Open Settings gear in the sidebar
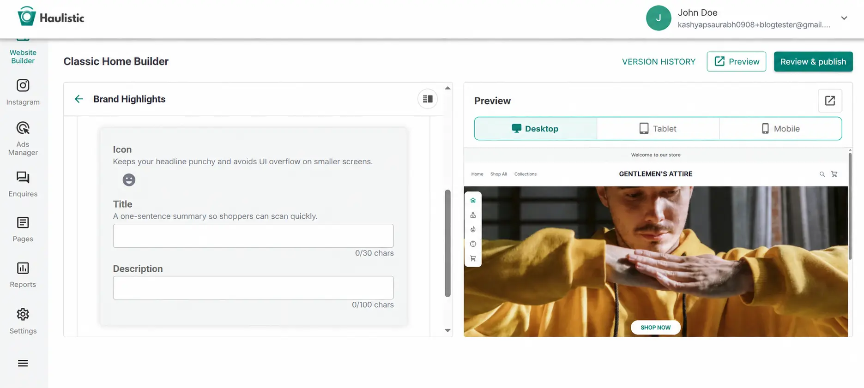The width and height of the screenshot is (864, 388). tap(23, 314)
